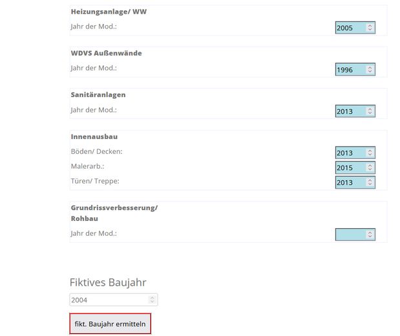The height and width of the screenshot is (336, 400).
Task: Step up the Grundrissverbesserung/Rohbau year spinner
Action: point(370,233)
